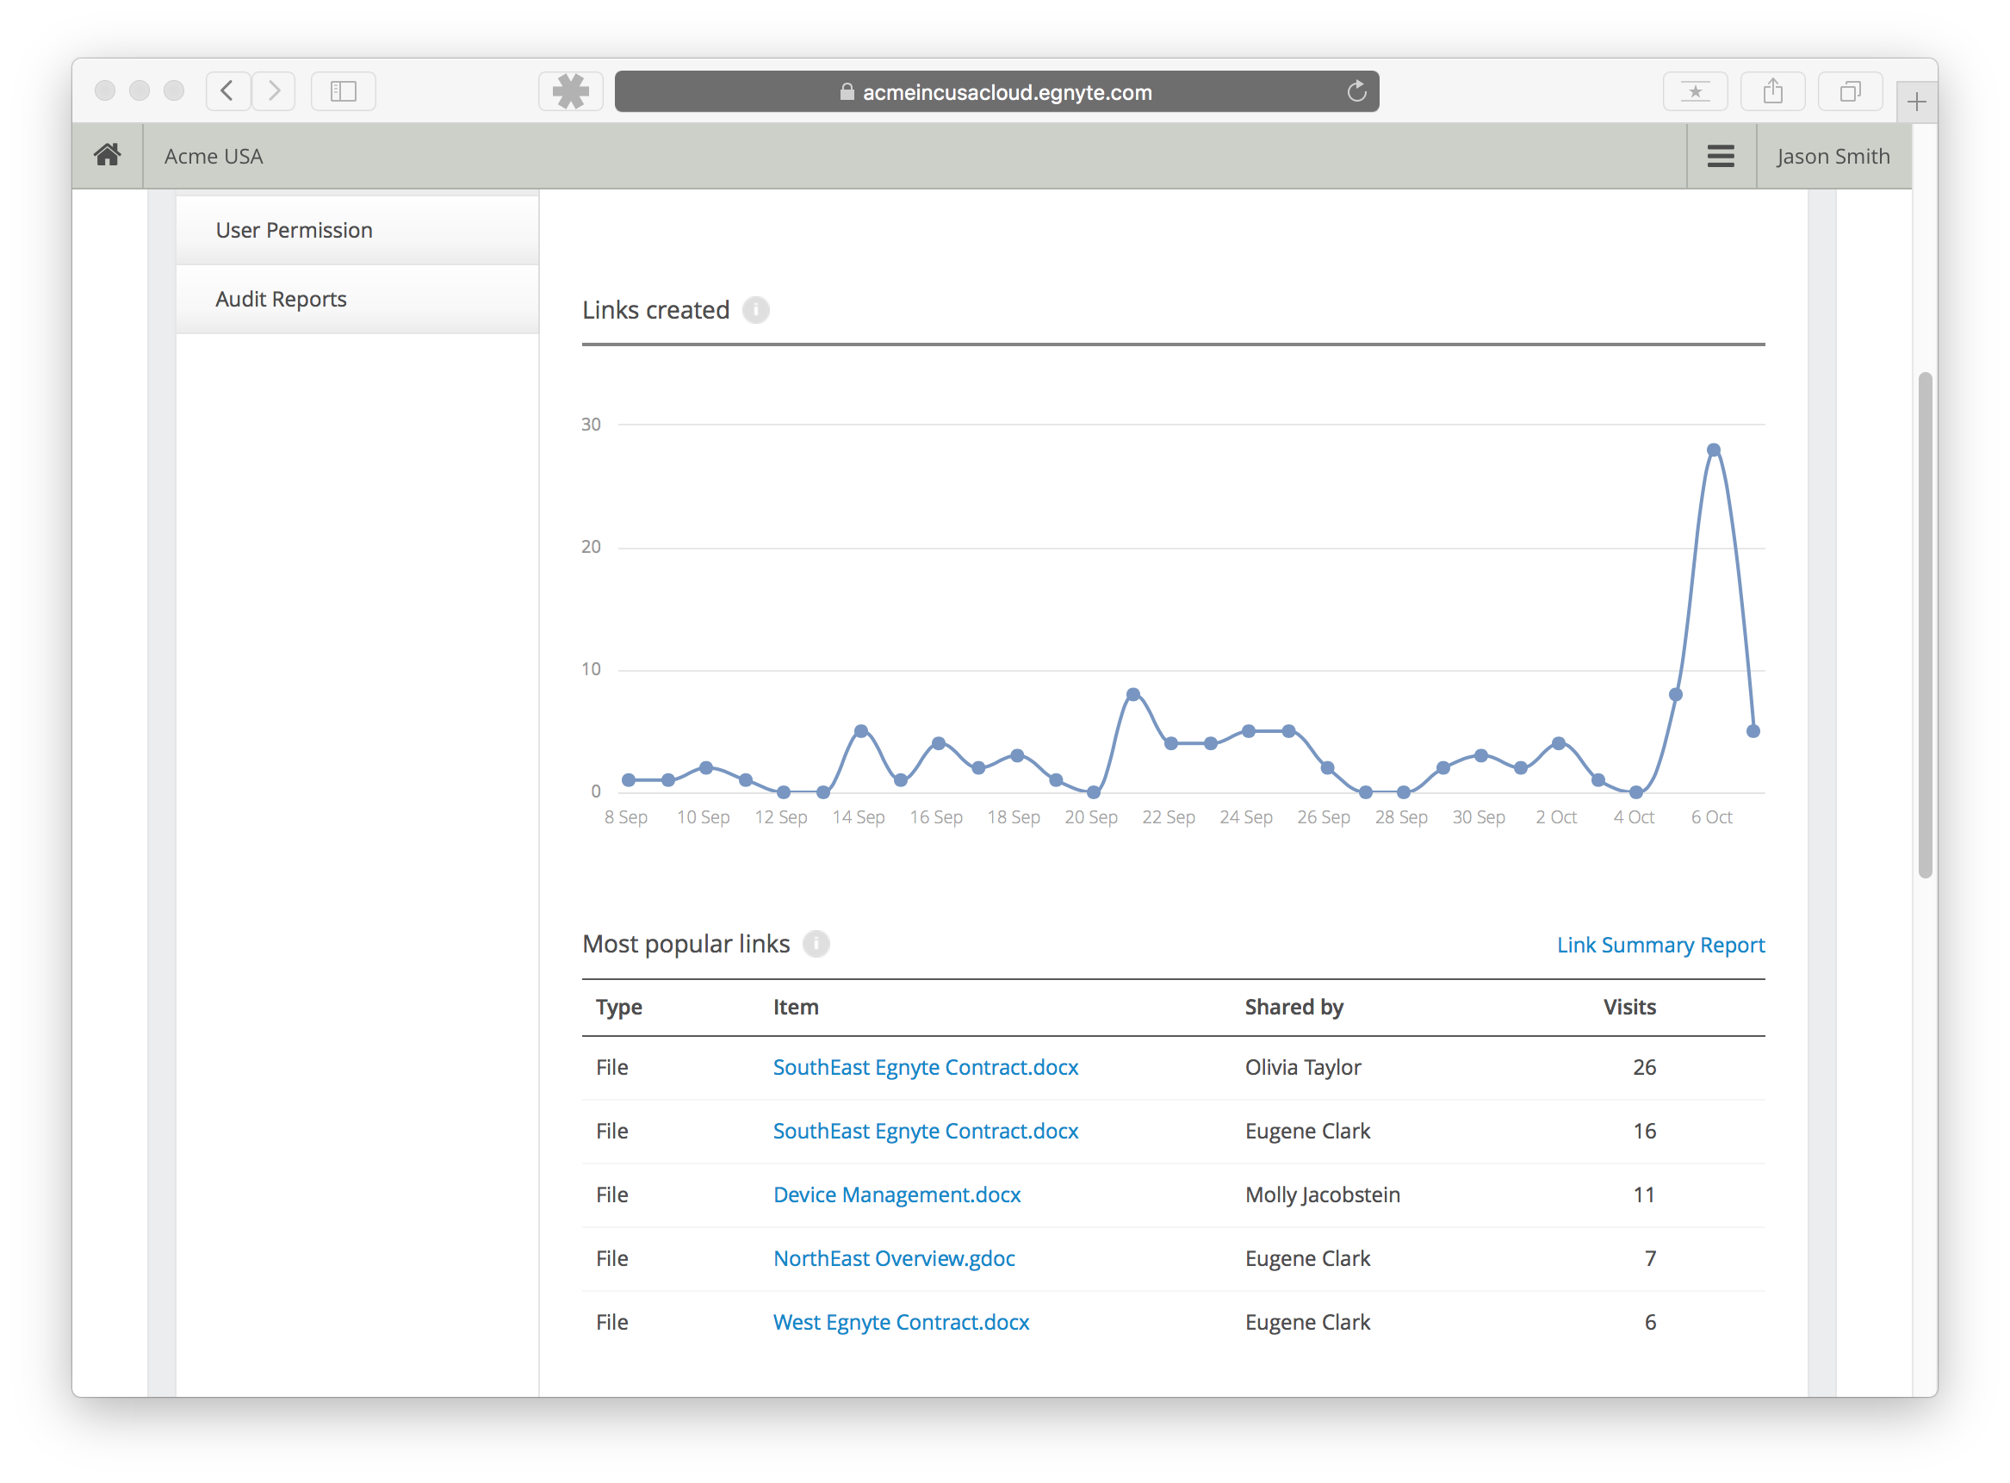The height and width of the screenshot is (1483, 2010).
Task: Open the Link Summary Report link
Action: [1659, 946]
